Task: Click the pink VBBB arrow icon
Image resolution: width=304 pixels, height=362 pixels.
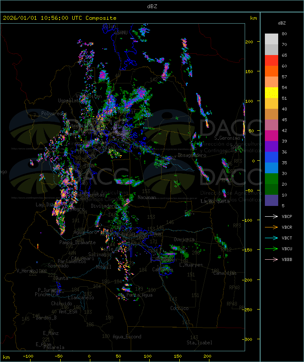Action: [x=271, y=259]
